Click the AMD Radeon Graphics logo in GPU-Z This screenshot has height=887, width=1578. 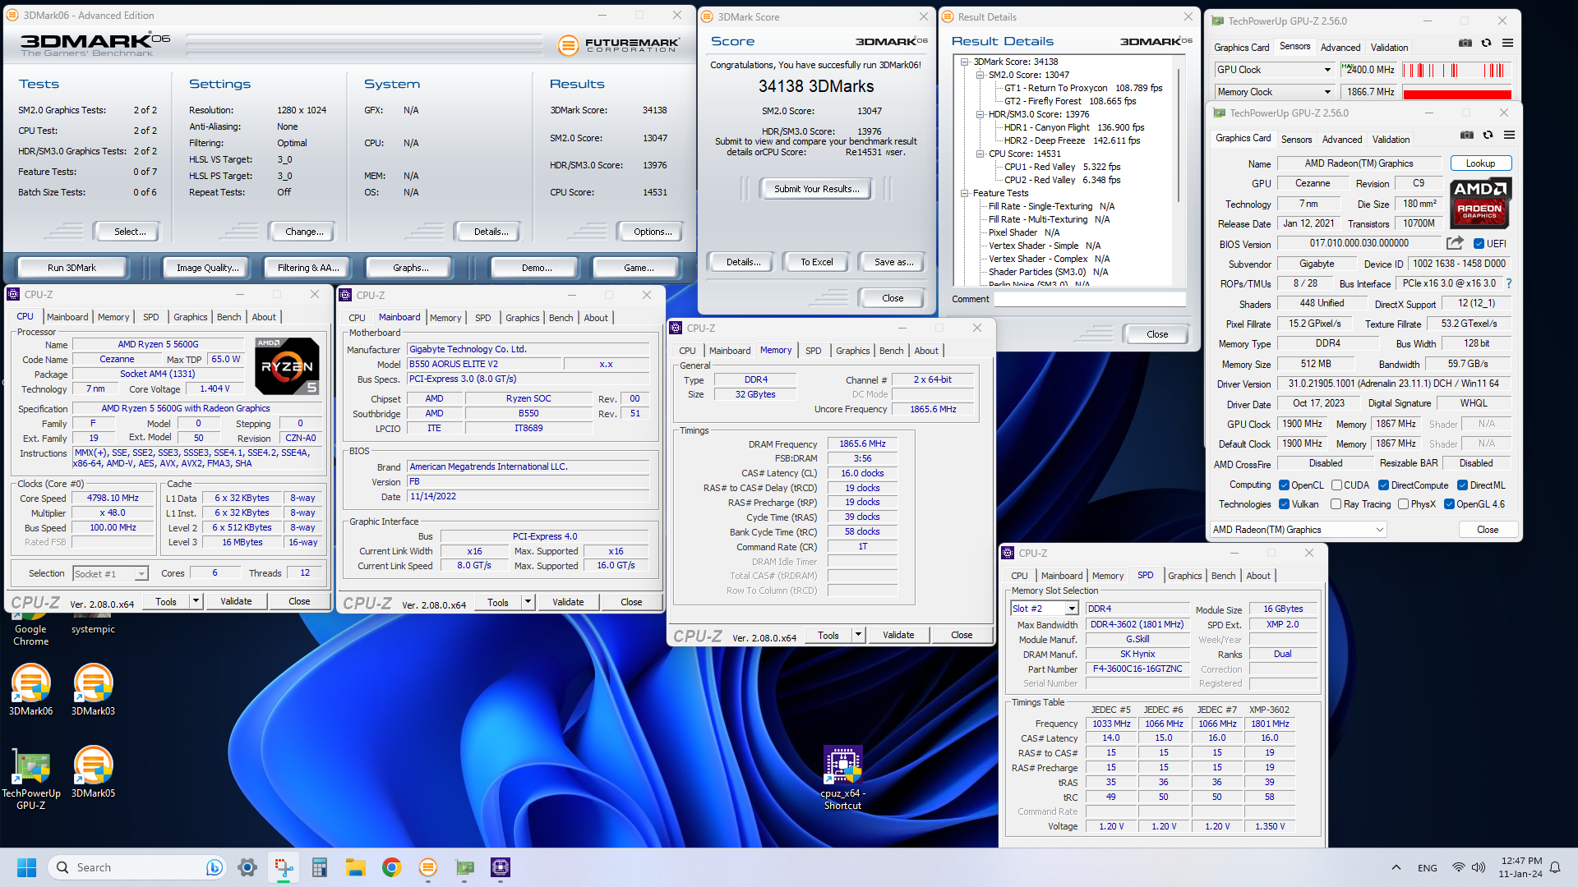coord(1479,203)
